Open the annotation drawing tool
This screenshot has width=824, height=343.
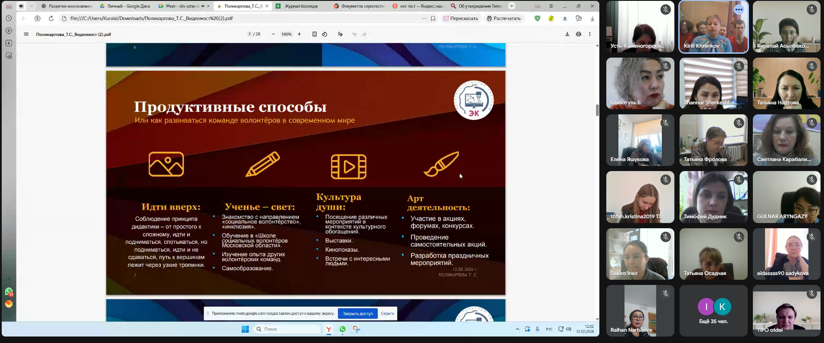coord(340,34)
